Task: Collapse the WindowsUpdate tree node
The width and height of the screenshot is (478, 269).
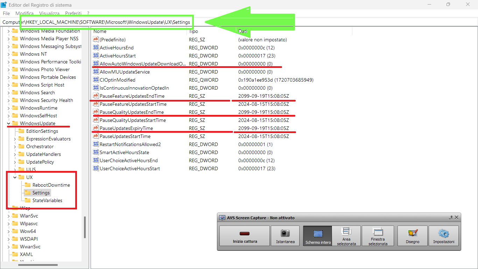Action: [8, 123]
